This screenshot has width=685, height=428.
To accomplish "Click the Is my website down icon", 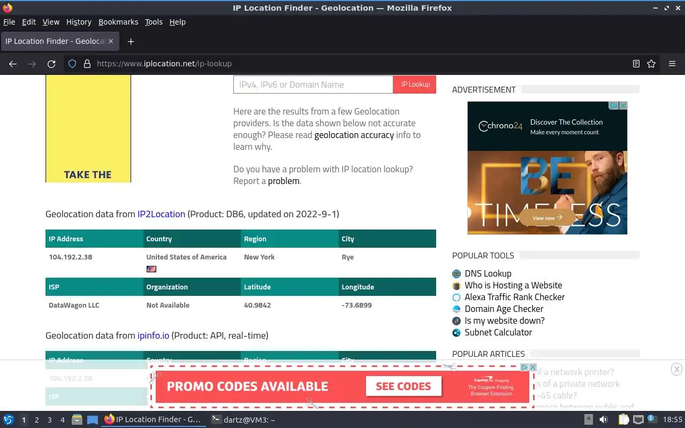I will point(456,321).
